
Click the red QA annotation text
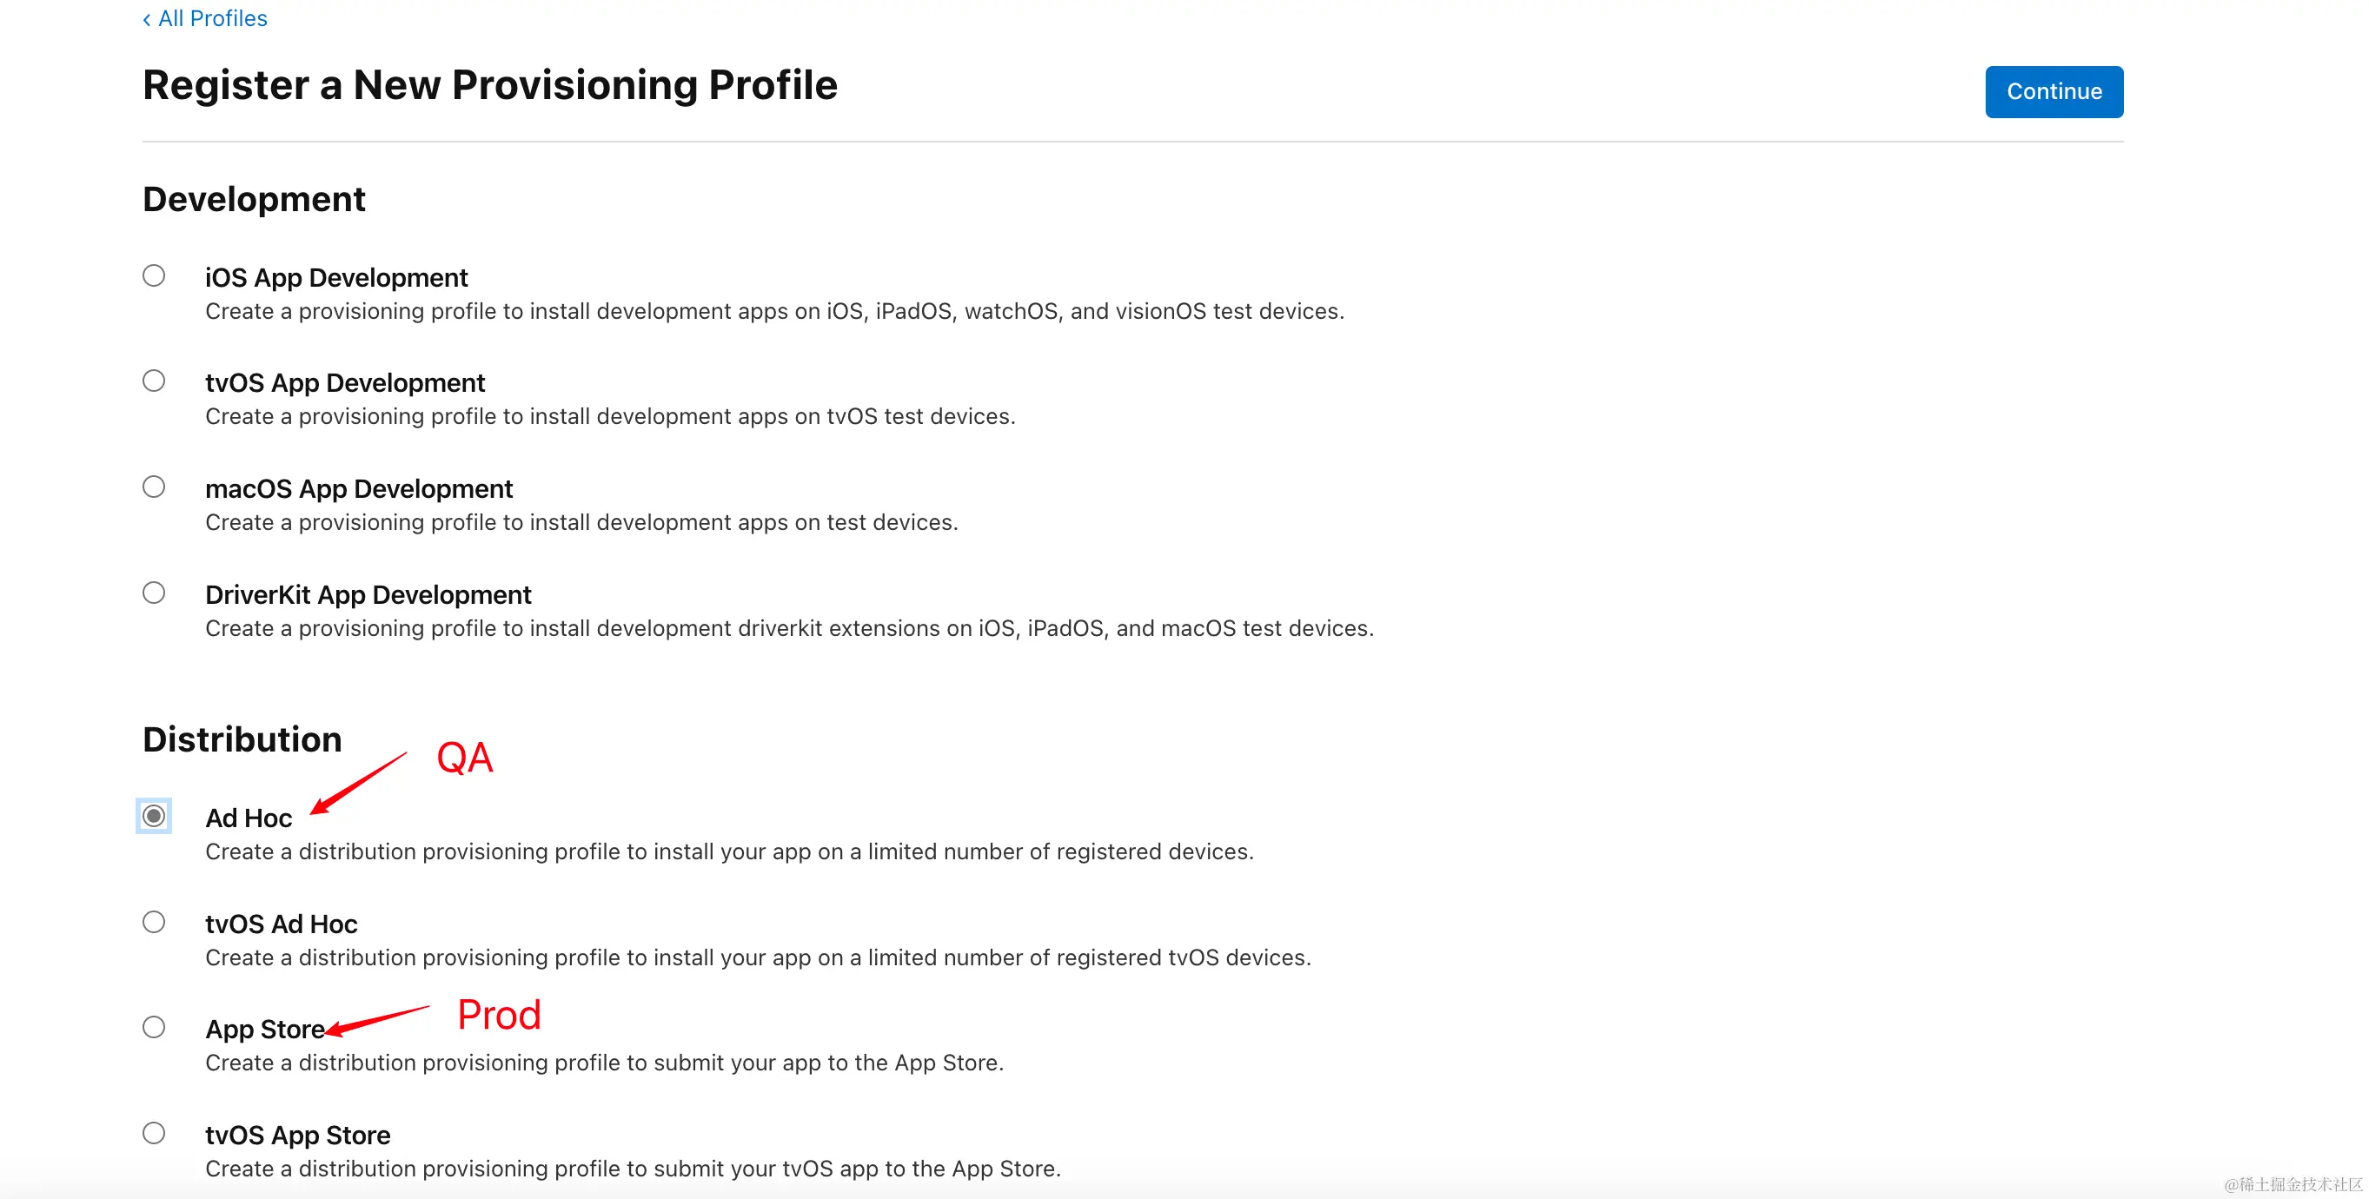[x=464, y=758]
